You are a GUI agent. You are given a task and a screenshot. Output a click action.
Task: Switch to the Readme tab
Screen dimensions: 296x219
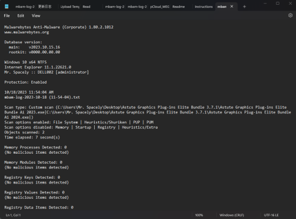(x=179, y=7)
